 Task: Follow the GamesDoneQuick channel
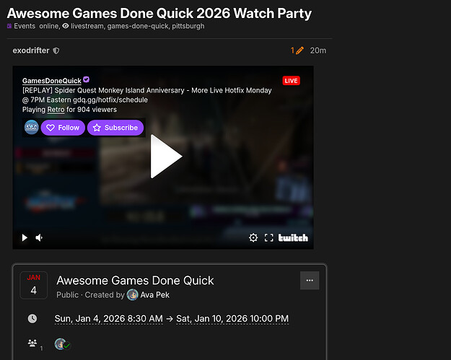tap(63, 128)
